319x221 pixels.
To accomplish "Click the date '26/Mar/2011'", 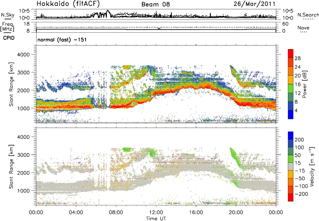I will coord(254,4).
